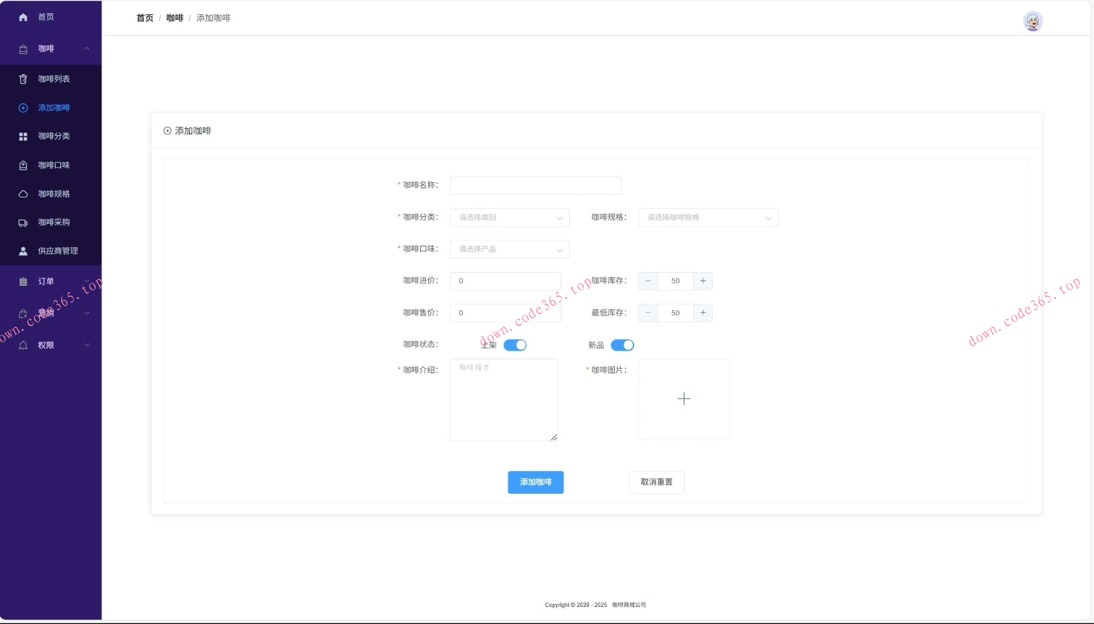The image size is (1094, 624).
Task: Click the 咖啡分类 grid icon
Action: tap(23, 136)
